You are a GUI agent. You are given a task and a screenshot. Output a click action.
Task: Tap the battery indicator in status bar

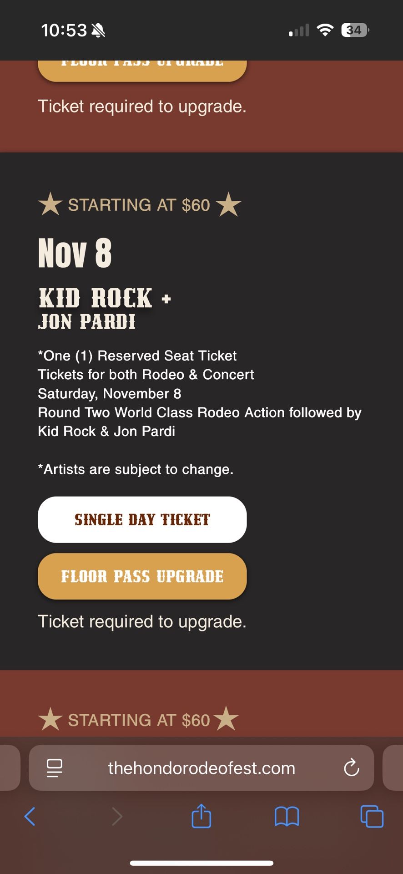click(355, 30)
